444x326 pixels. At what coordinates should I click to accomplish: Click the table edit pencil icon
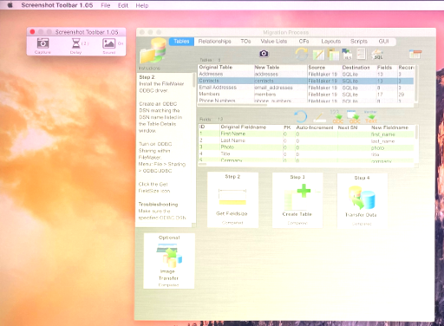coord(318,55)
